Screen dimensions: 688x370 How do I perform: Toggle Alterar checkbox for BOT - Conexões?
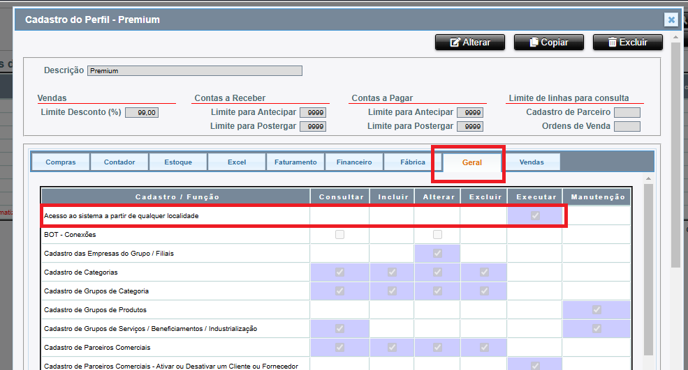(x=437, y=235)
